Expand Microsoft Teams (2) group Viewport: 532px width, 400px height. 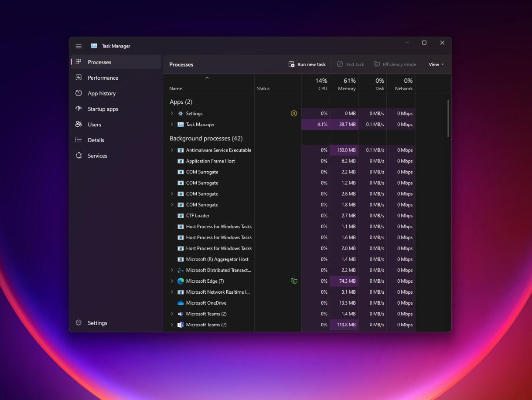(172, 314)
